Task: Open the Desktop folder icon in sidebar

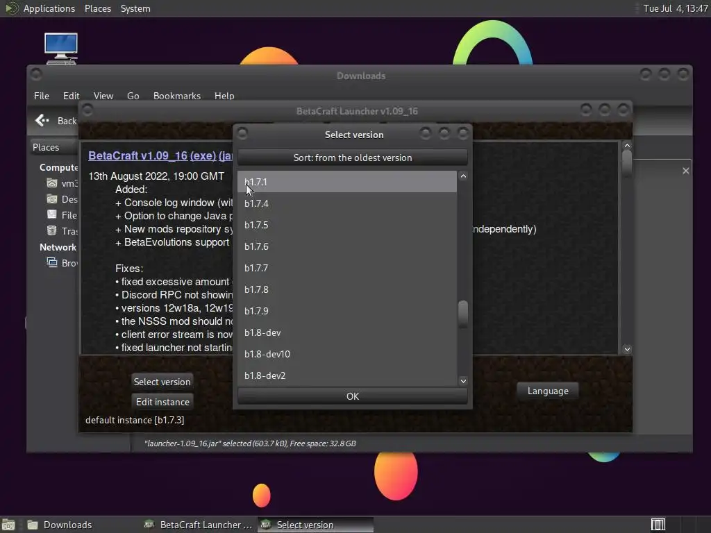Action: pos(52,199)
